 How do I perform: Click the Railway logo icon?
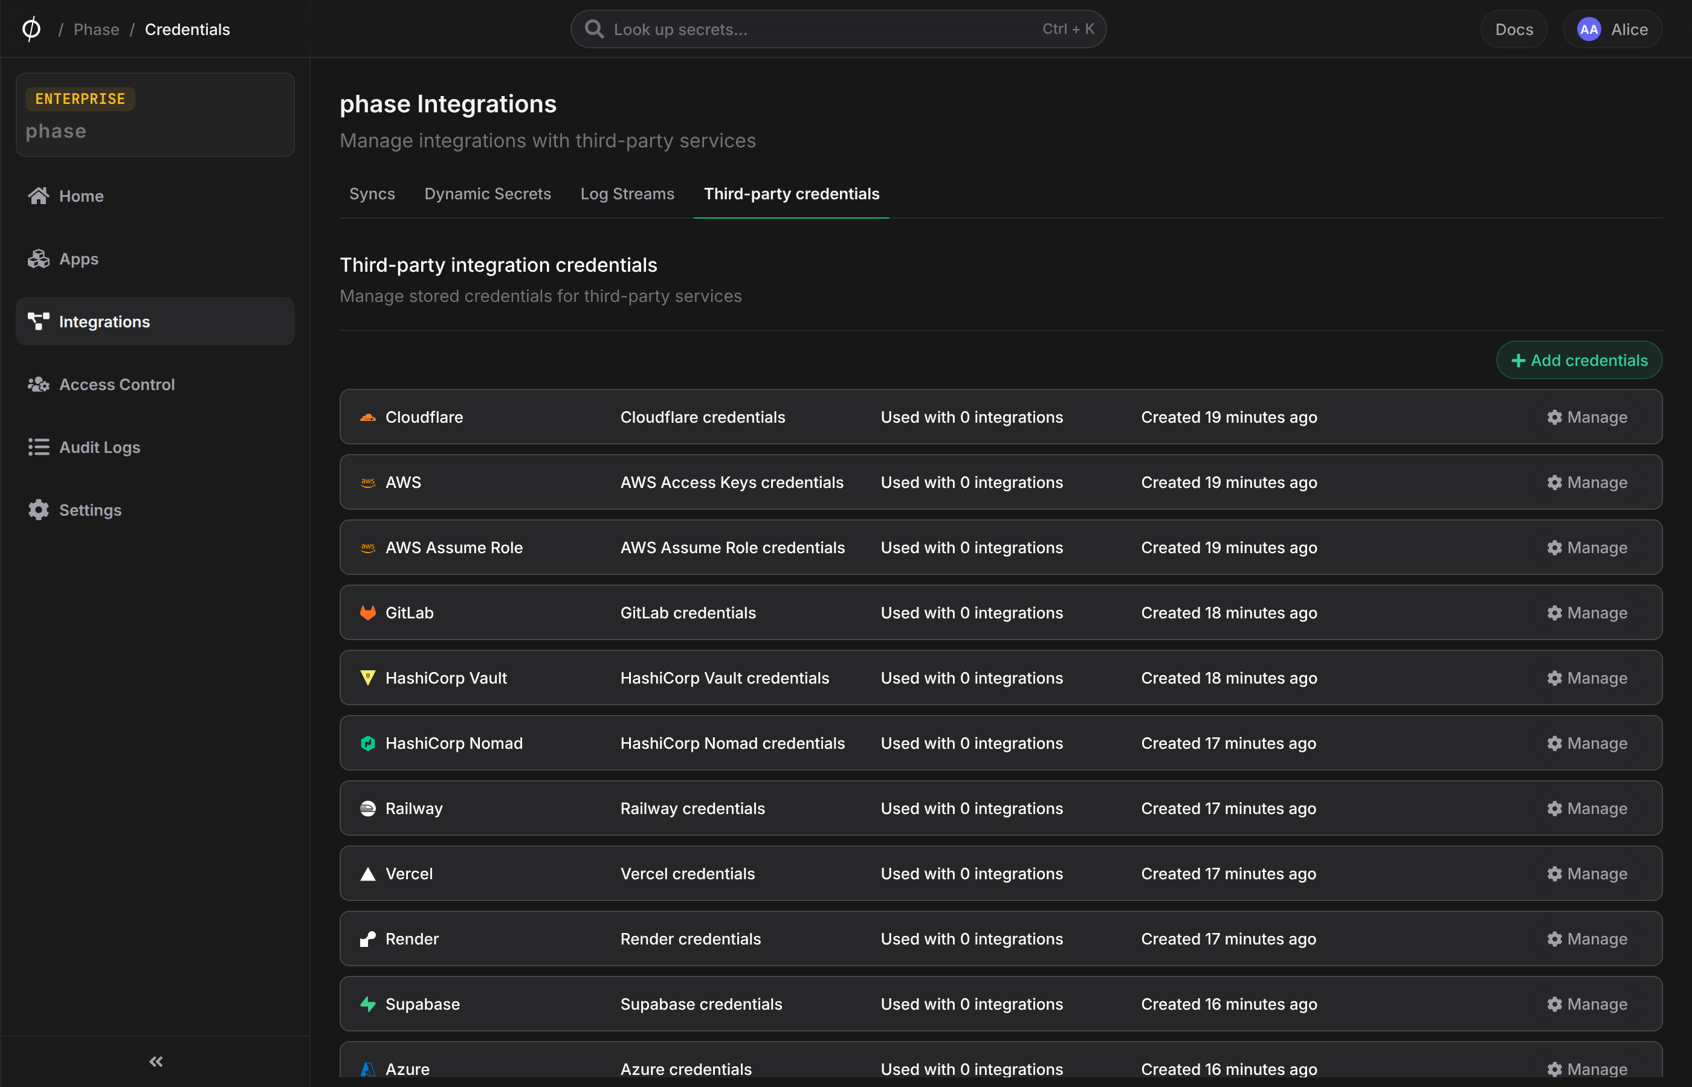(368, 808)
